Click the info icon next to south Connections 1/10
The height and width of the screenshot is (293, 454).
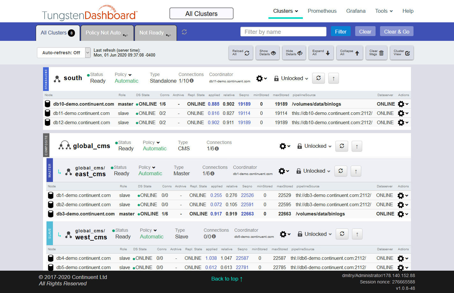coord(192,81)
